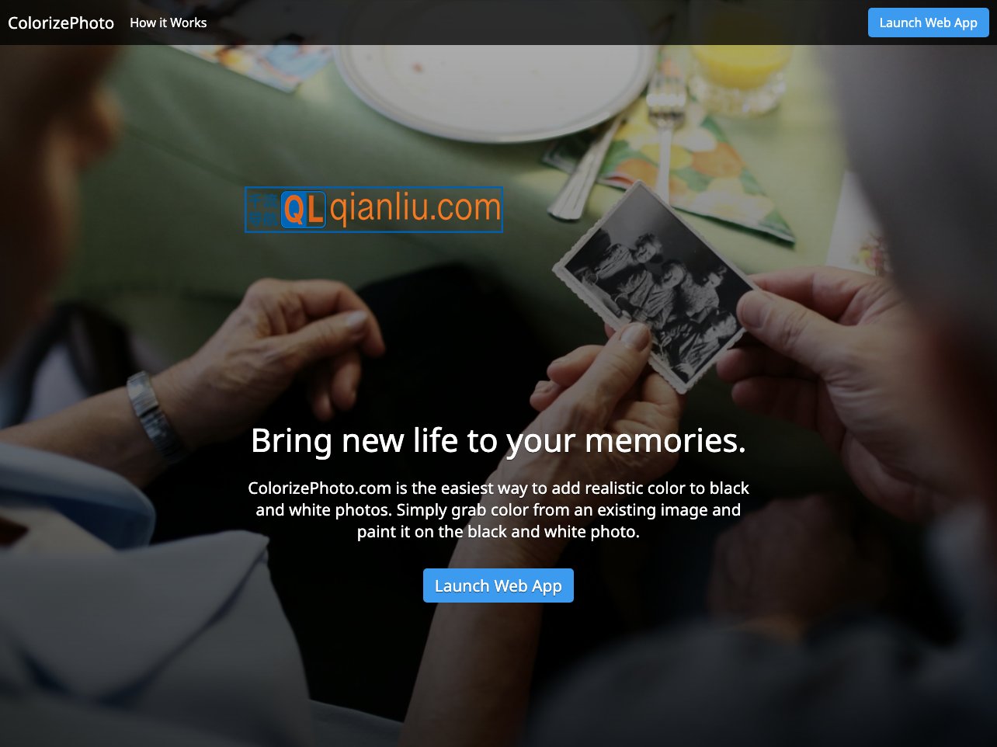Click the ColorizePhoto brand logo text

click(61, 23)
